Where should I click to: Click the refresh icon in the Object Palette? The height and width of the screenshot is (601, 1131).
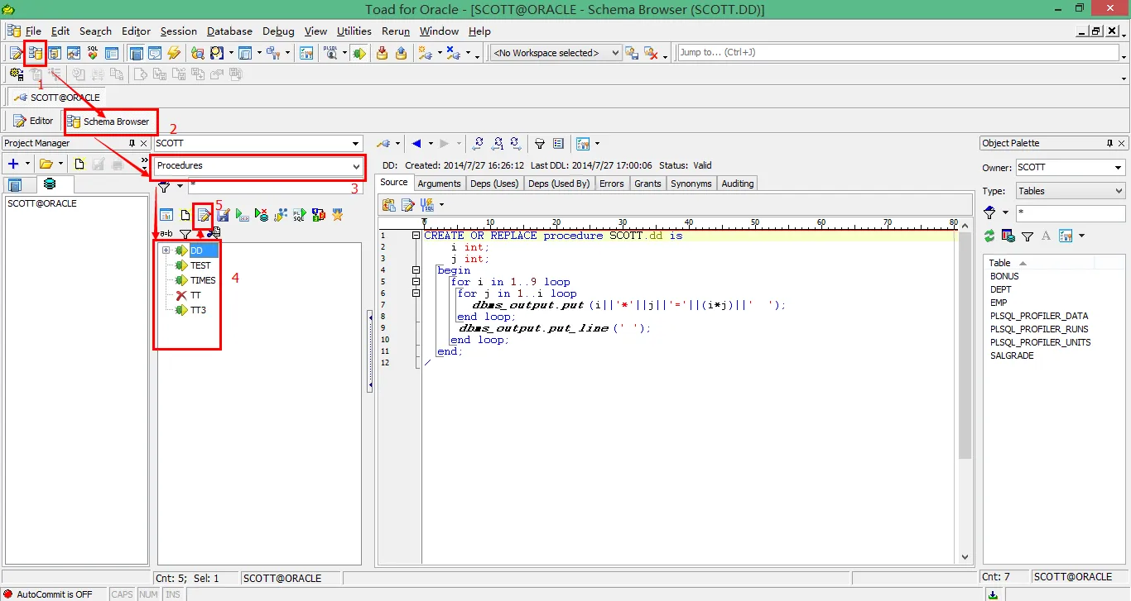[x=989, y=236]
